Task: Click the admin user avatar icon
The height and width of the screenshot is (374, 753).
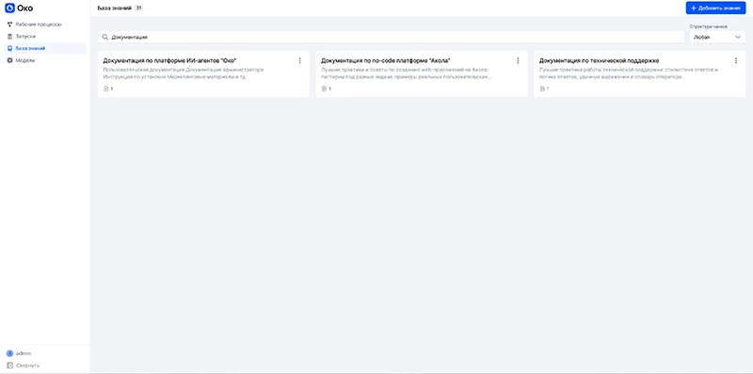Action: point(9,353)
